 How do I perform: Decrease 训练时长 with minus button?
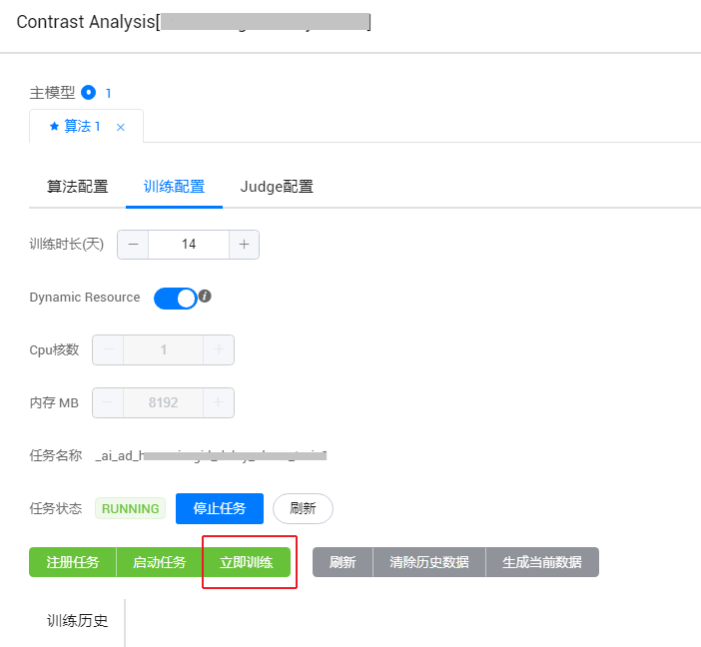[133, 245]
